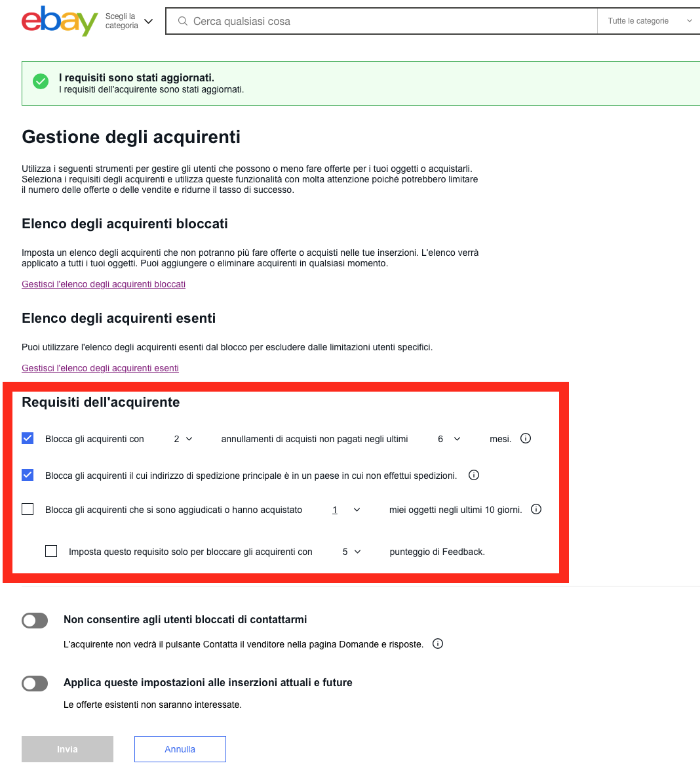Uncheck shipping country blocking checkbox
Image resolution: width=700 pixels, height=778 pixels.
click(28, 475)
